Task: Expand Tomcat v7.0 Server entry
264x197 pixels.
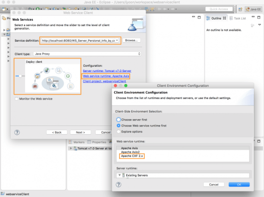Action: [x=71, y=148]
